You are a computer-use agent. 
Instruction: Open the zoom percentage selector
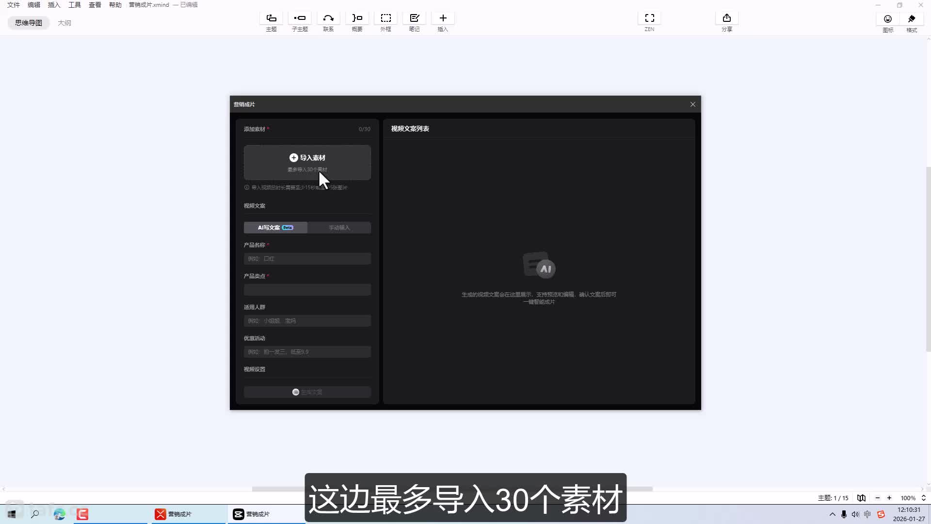tap(911, 498)
